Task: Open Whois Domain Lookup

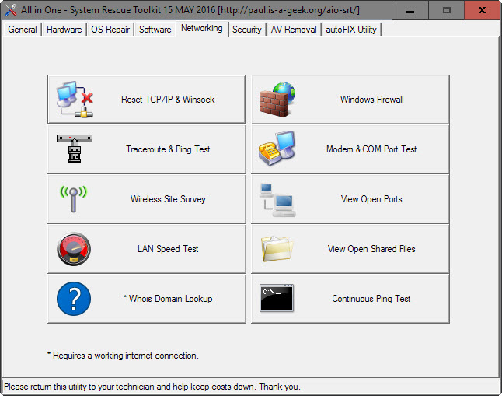Action: (147, 299)
